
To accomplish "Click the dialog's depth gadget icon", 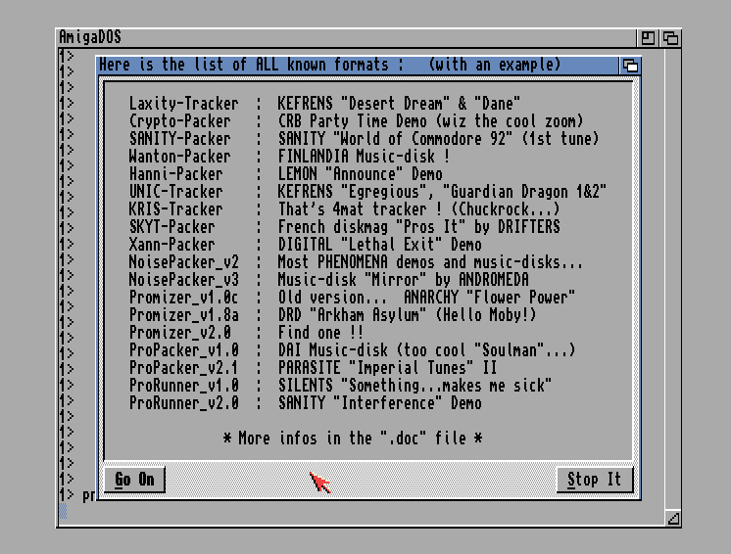I will pyautogui.click(x=630, y=66).
